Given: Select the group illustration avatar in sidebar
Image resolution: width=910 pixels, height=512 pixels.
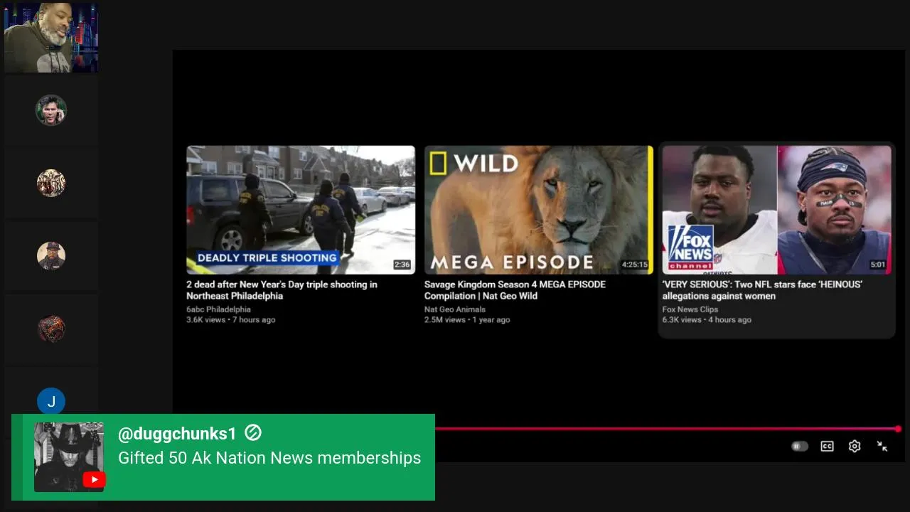Looking at the screenshot, I should coord(51,183).
